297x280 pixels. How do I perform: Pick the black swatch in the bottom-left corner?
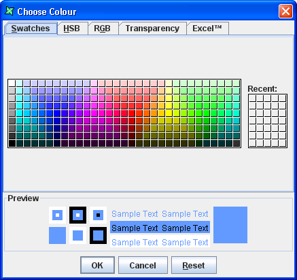point(12,143)
